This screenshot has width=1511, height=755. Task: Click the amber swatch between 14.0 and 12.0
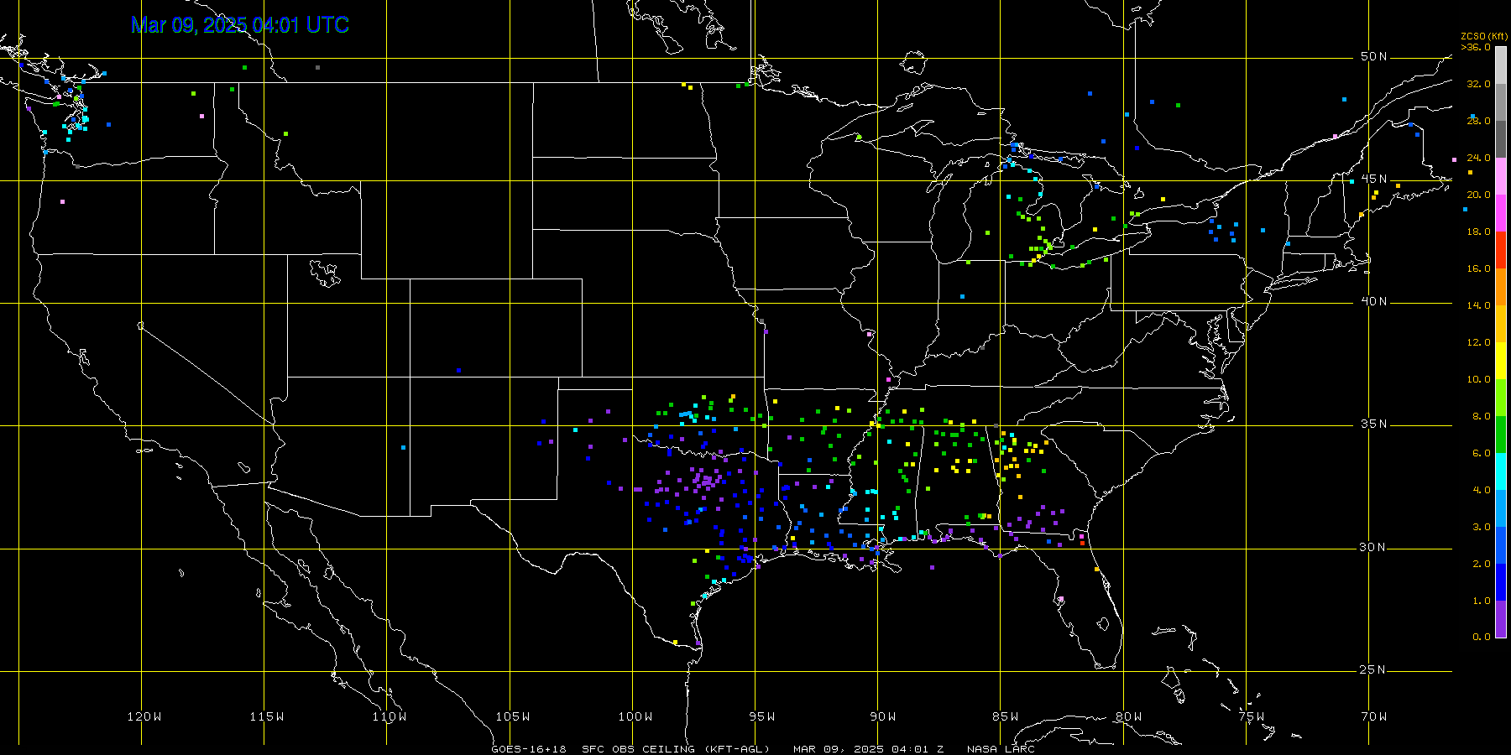tap(1501, 324)
